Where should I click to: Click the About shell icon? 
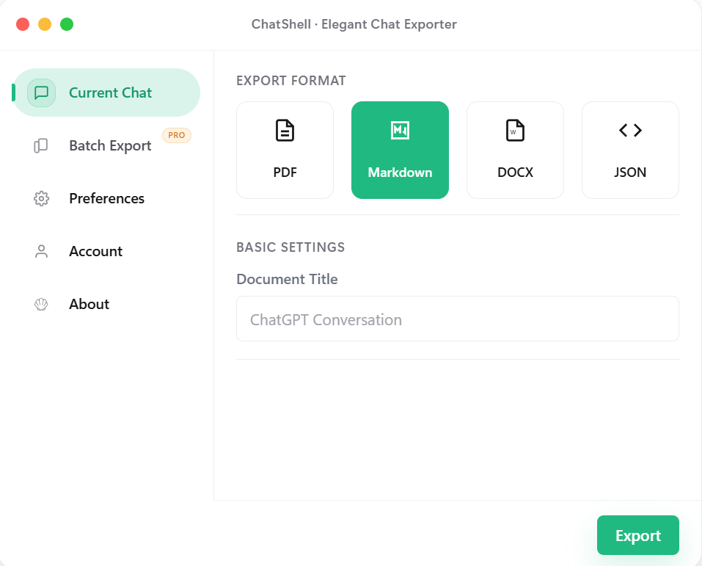[x=41, y=304]
